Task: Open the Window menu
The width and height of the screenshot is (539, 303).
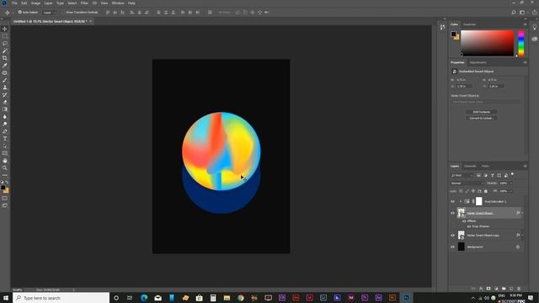Action: point(118,3)
